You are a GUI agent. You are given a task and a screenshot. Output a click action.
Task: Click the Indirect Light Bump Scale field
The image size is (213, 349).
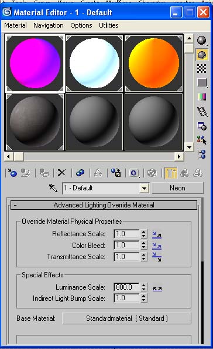pyautogui.click(x=126, y=298)
